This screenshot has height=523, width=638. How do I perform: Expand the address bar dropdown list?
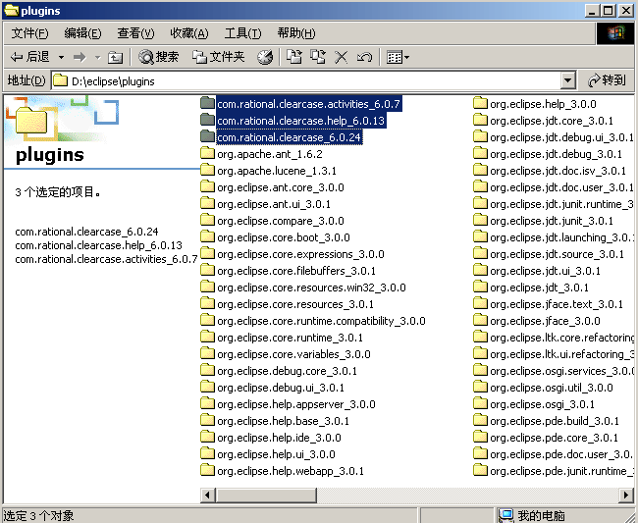click(567, 80)
